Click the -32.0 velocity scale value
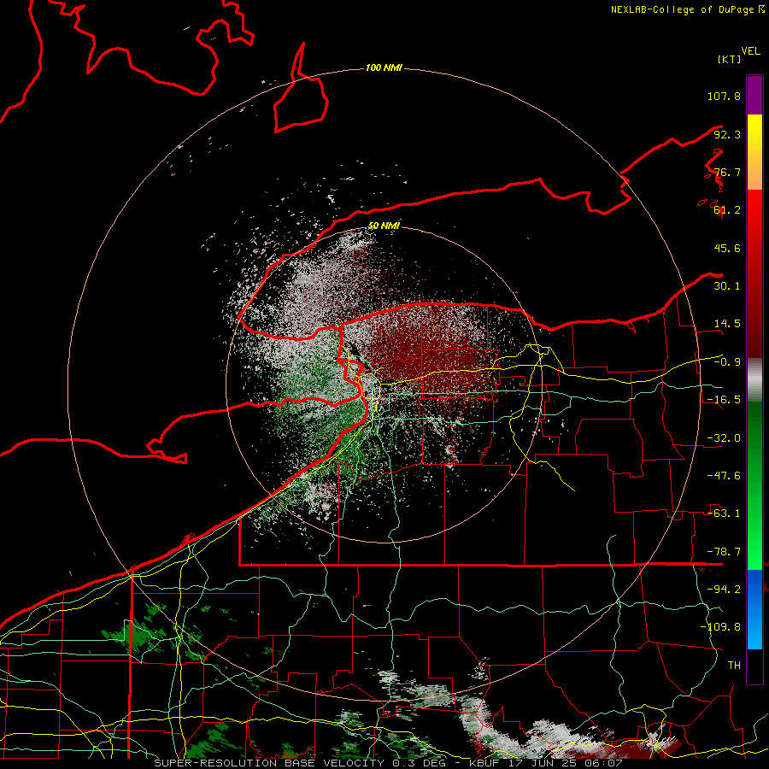Viewport: 769px width, 769px height. 724,438
